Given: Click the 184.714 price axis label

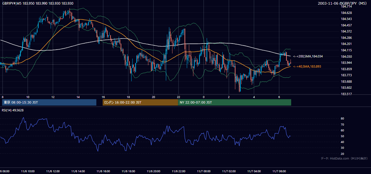Looking at the screenshot, I should pyautogui.click(x=346, y=6).
